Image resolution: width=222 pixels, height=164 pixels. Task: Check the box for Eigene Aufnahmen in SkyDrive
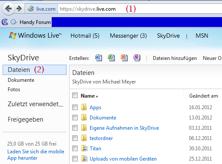pyautogui.click(x=75, y=128)
